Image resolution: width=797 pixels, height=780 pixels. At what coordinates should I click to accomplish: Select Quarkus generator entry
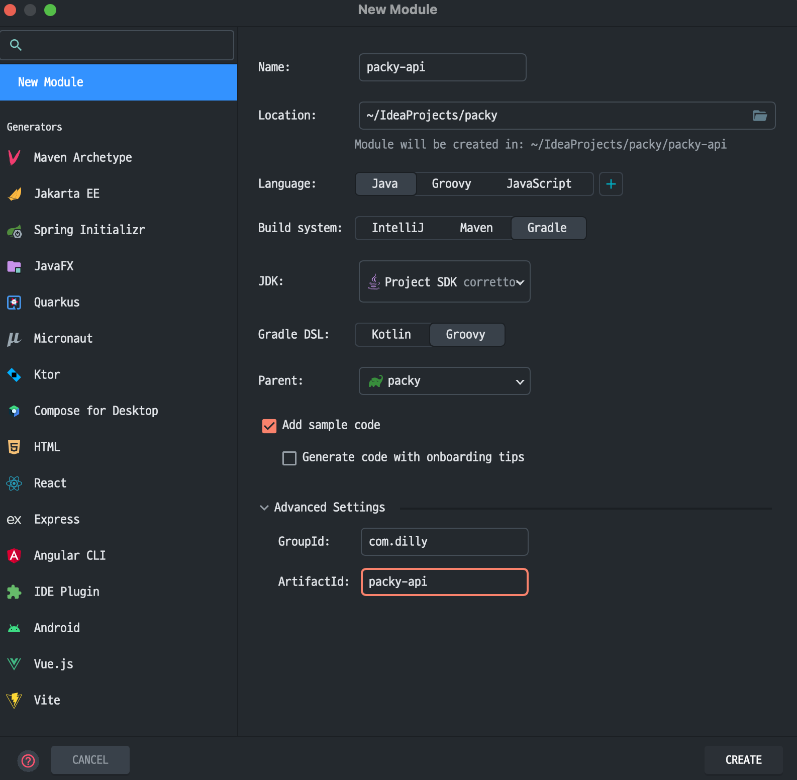click(x=119, y=302)
